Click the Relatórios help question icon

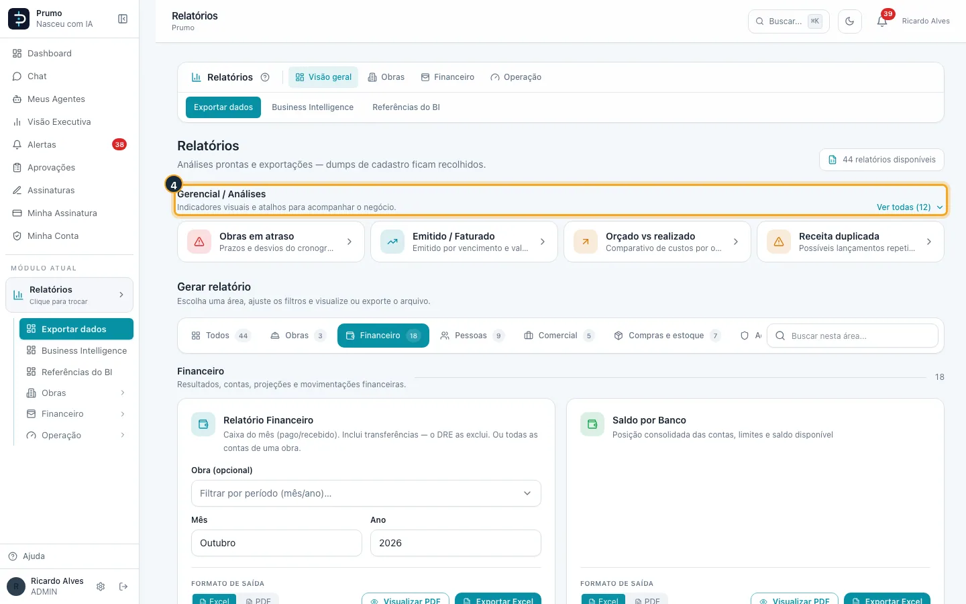(265, 77)
